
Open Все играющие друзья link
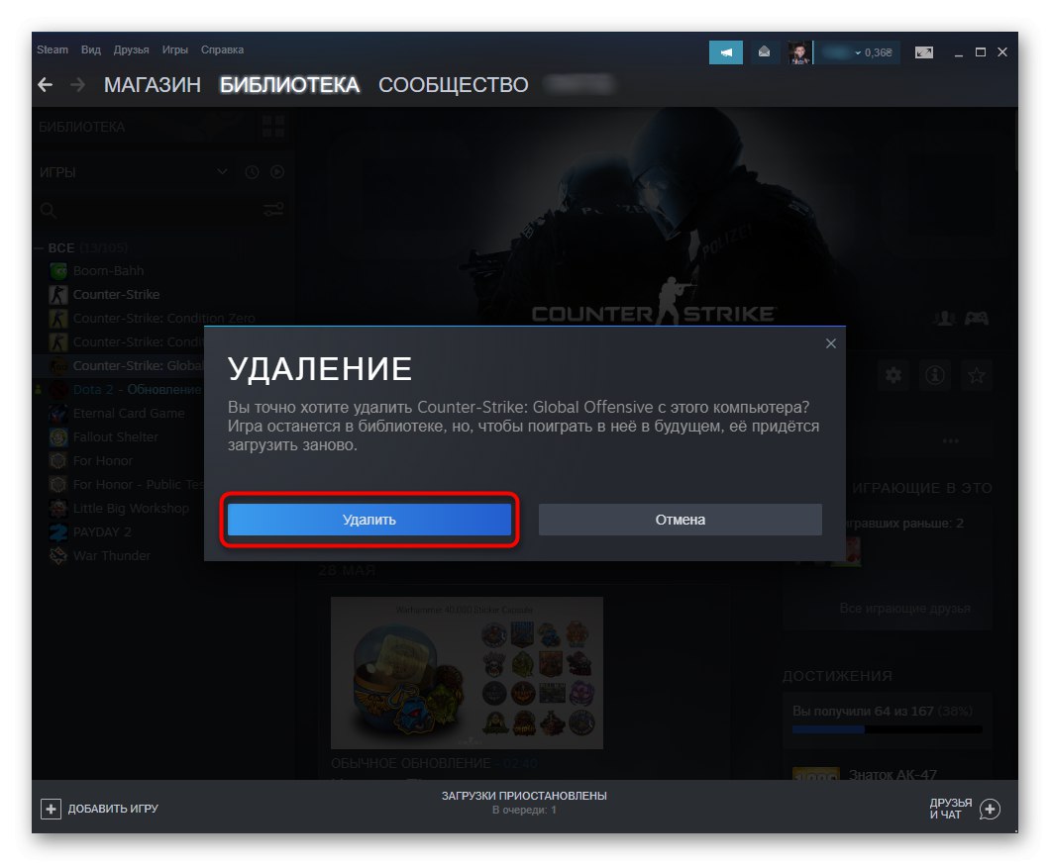[904, 609]
